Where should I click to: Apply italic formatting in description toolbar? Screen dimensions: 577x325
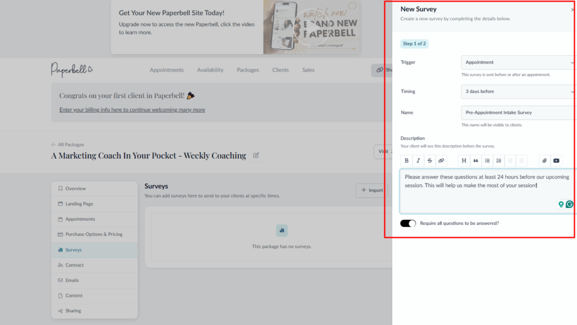point(418,161)
